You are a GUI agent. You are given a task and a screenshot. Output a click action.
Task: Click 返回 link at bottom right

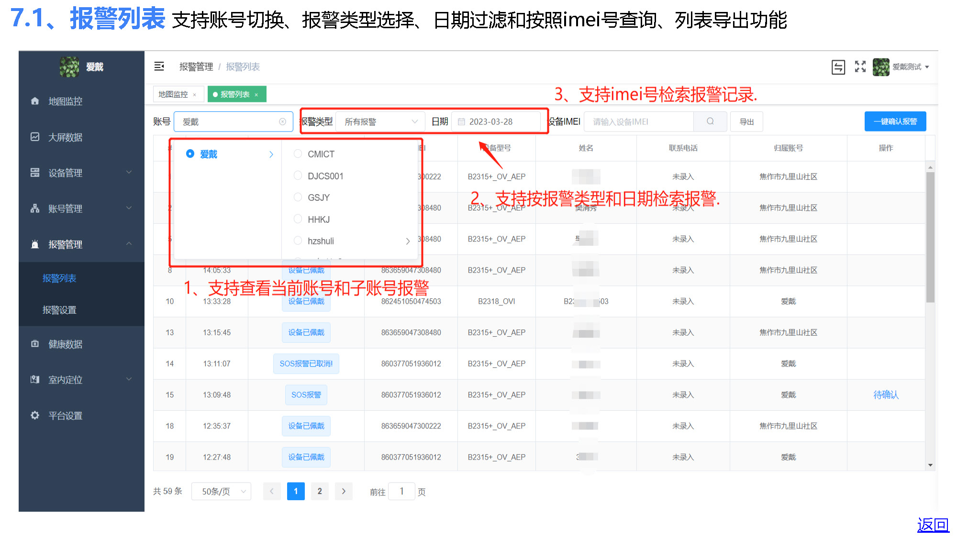point(933,525)
